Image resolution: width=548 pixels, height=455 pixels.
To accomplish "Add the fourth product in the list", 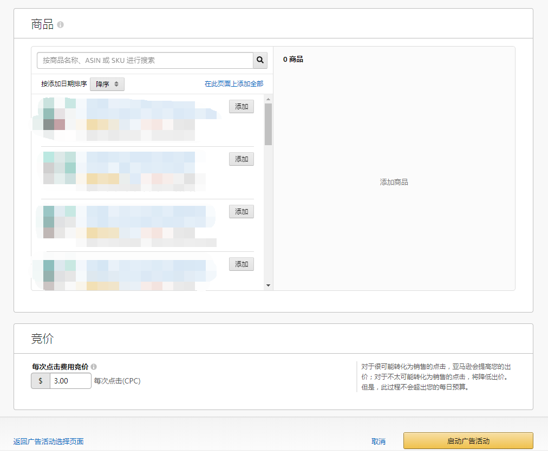I will click(242, 264).
